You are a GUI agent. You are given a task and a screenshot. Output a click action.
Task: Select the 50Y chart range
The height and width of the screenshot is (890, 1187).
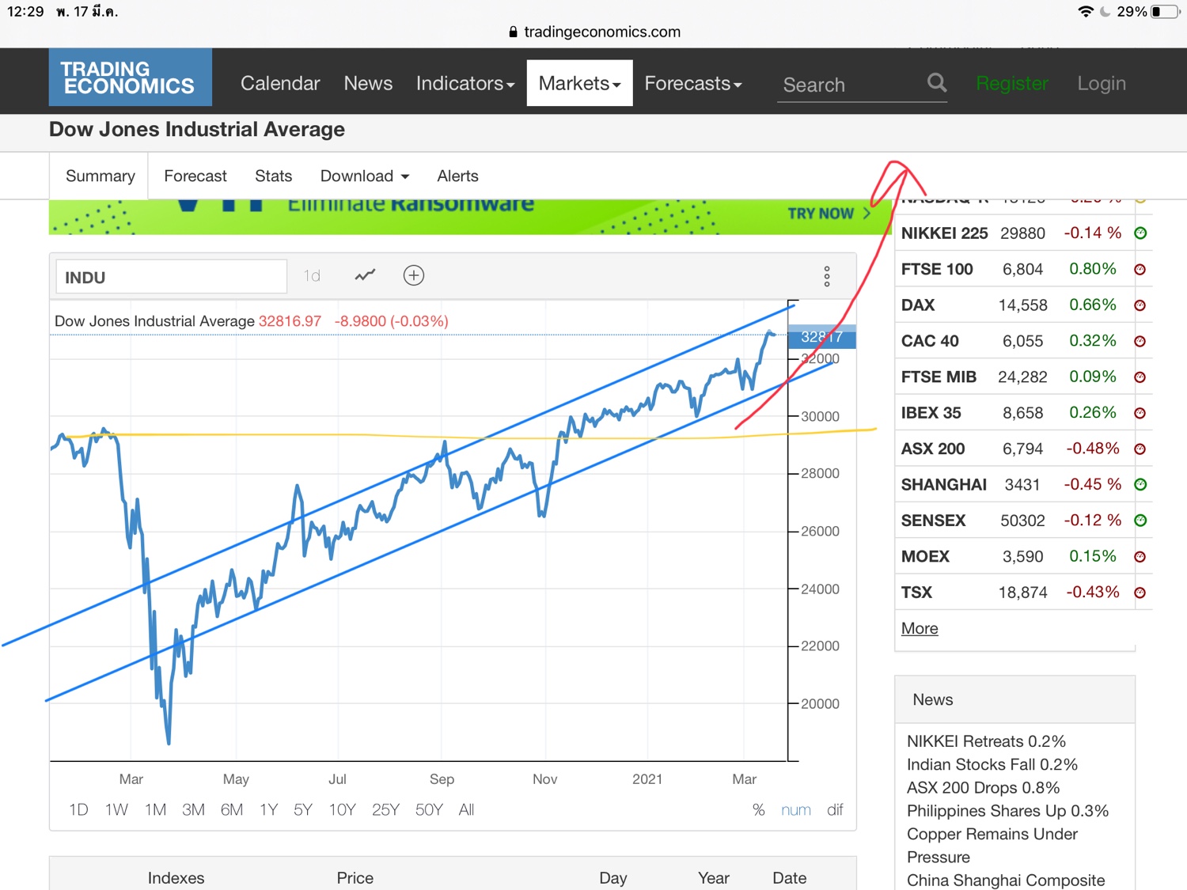click(429, 809)
